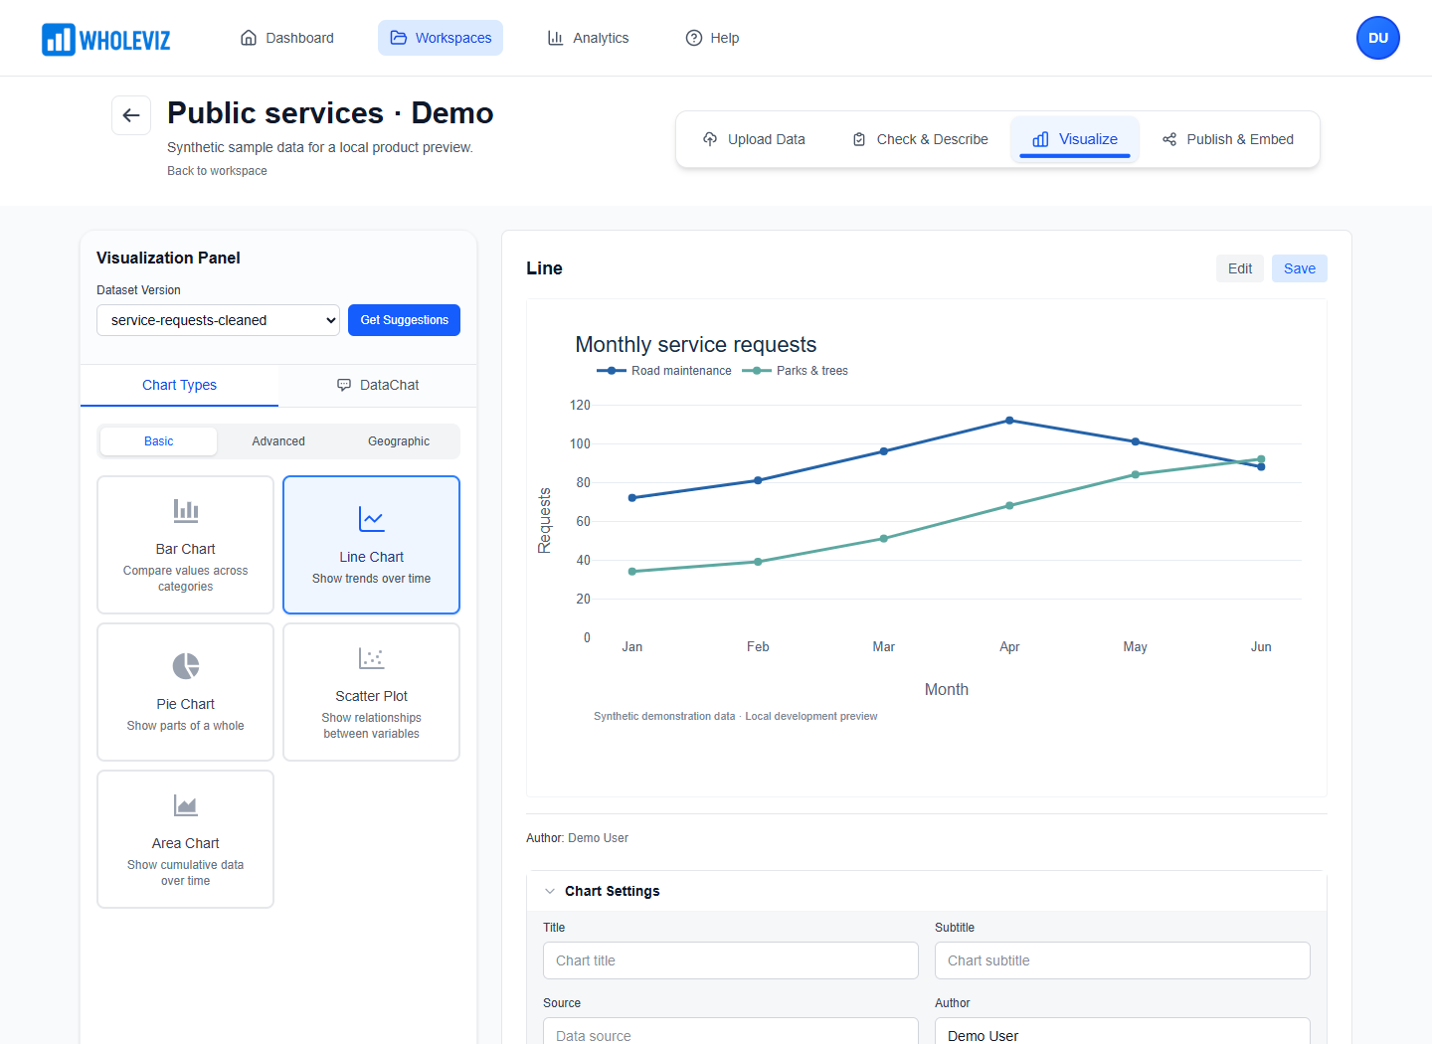Click the 'Author: Demo User' caption
The width and height of the screenshot is (1432, 1044).
[x=578, y=838]
